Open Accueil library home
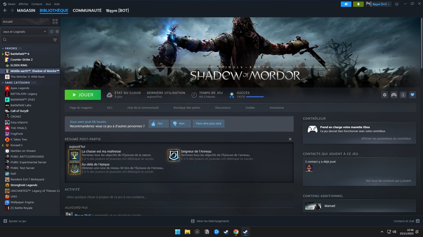Screen dimensions: 423x237 coord(26,21)
